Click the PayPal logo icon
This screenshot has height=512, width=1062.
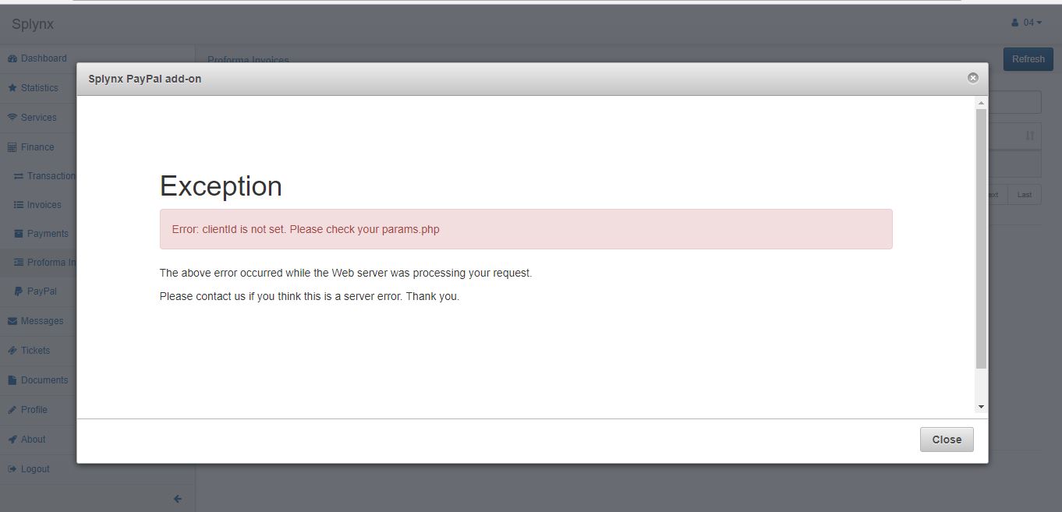19,291
